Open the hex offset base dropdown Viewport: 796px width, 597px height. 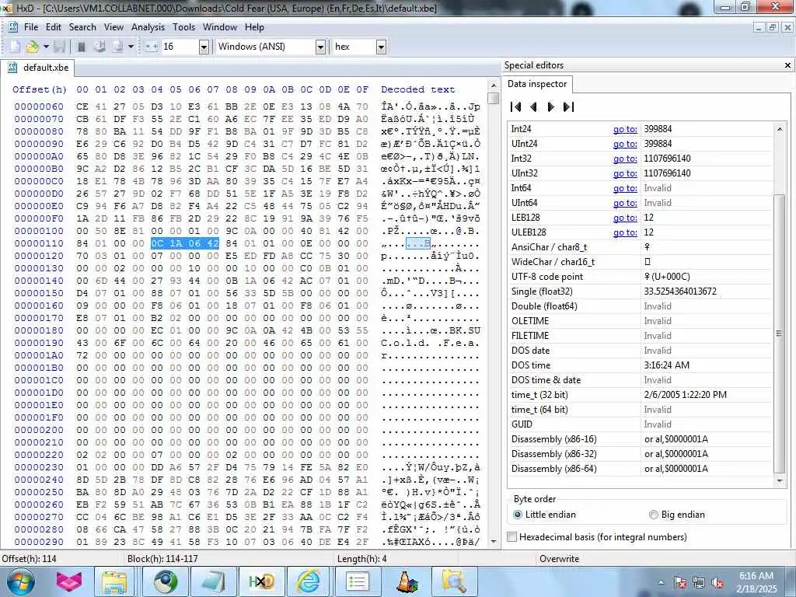point(381,47)
